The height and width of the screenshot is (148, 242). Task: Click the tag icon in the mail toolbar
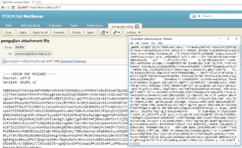pyautogui.click(x=115, y=32)
